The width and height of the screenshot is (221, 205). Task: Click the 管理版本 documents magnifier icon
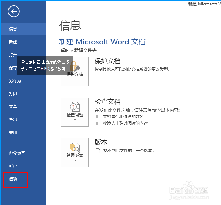click(x=75, y=147)
